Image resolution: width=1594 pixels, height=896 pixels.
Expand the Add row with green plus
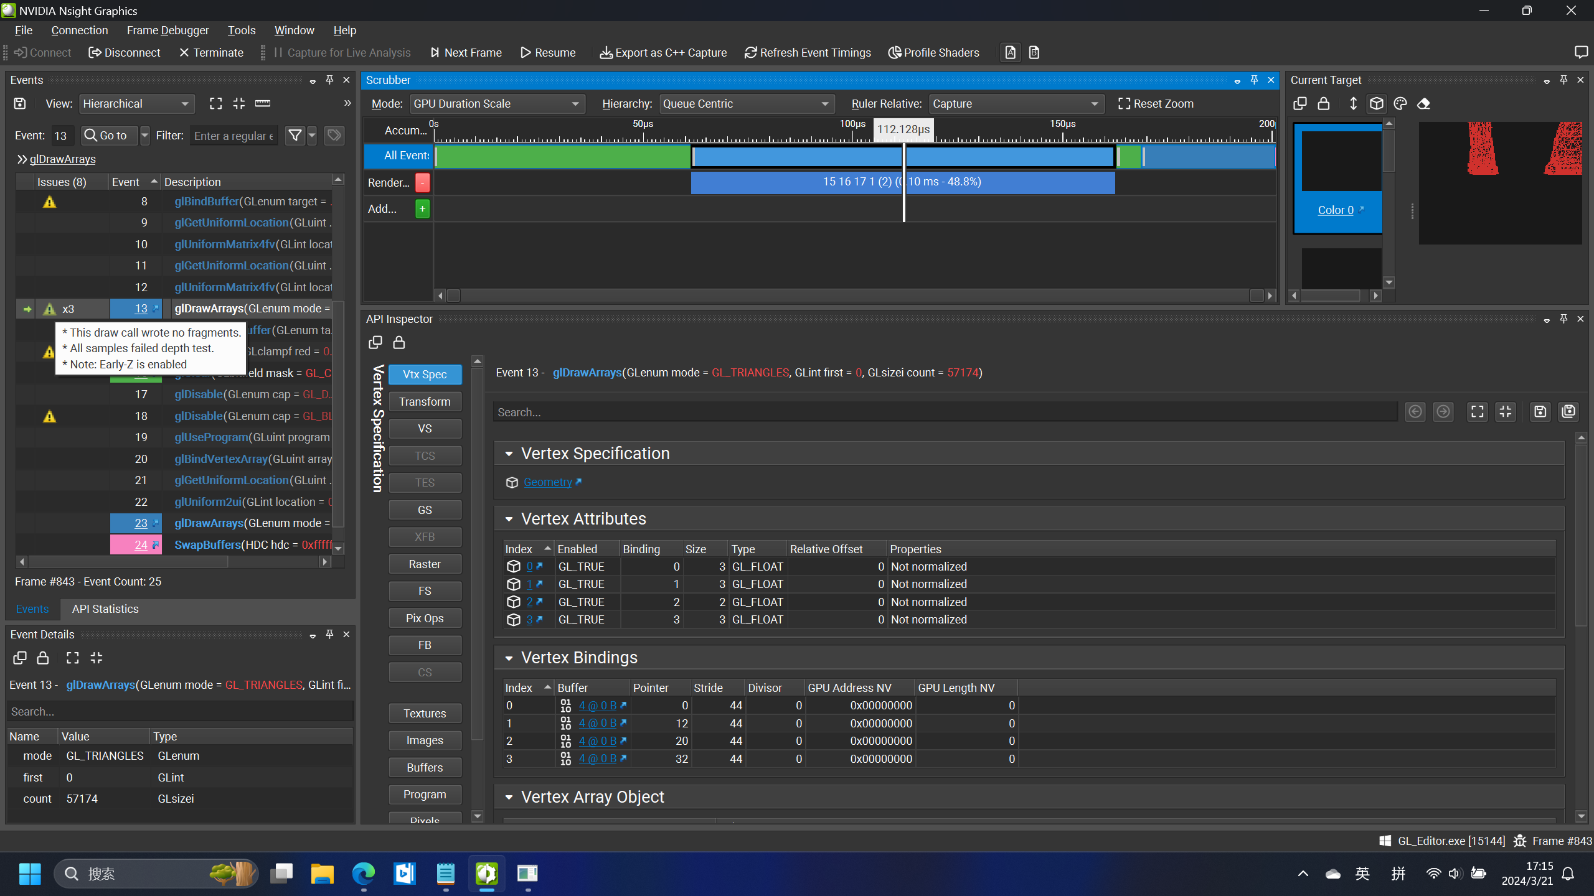click(422, 209)
